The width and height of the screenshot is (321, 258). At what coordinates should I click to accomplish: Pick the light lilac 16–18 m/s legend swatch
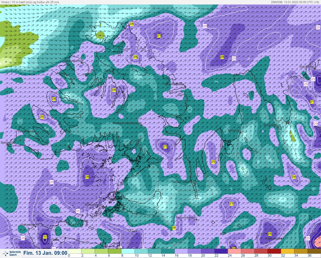click(x=181, y=251)
